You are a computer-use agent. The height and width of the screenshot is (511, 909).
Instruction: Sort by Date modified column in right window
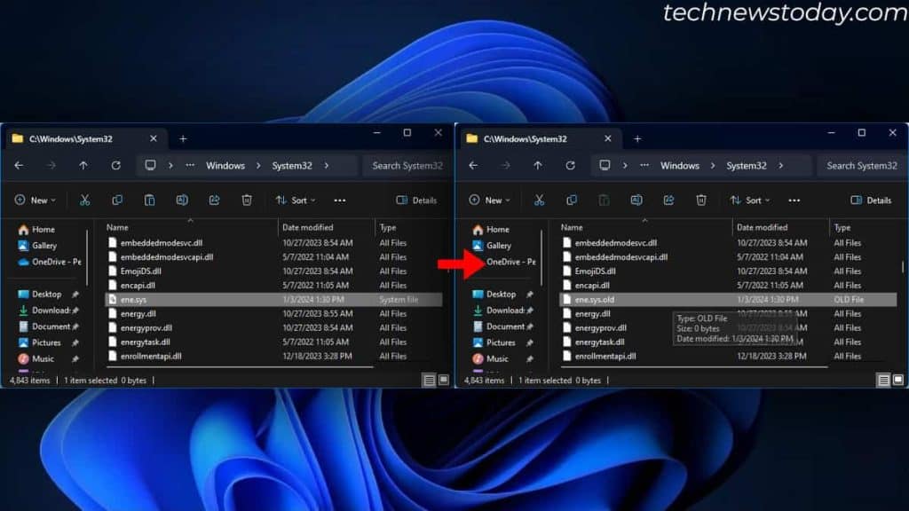(x=780, y=227)
